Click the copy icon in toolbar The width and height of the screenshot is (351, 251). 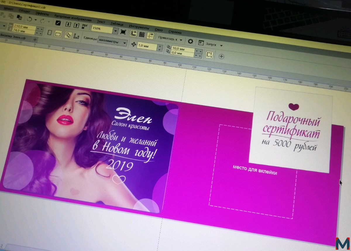(11, 16)
